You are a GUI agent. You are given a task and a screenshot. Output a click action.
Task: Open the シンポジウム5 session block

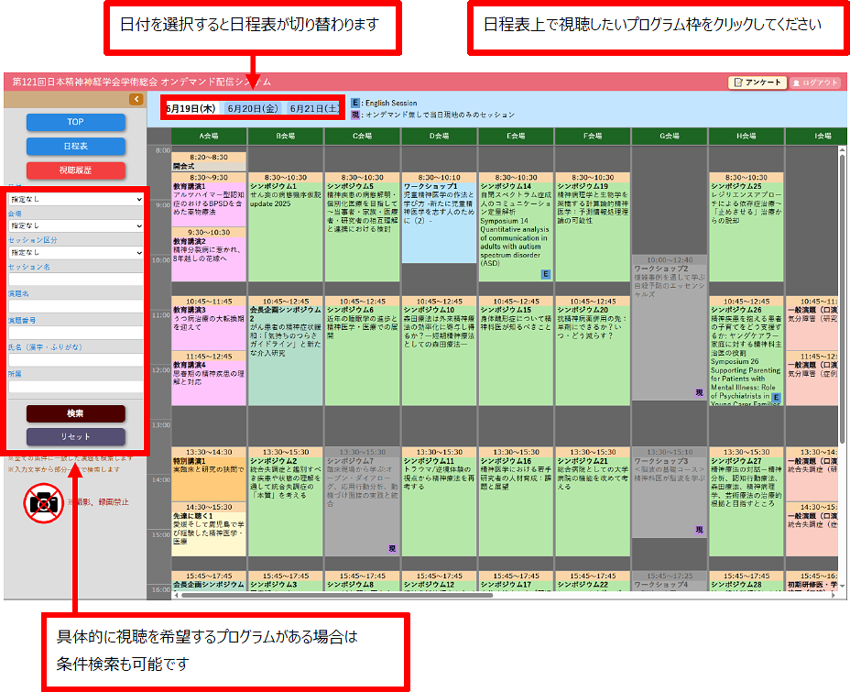click(x=362, y=227)
